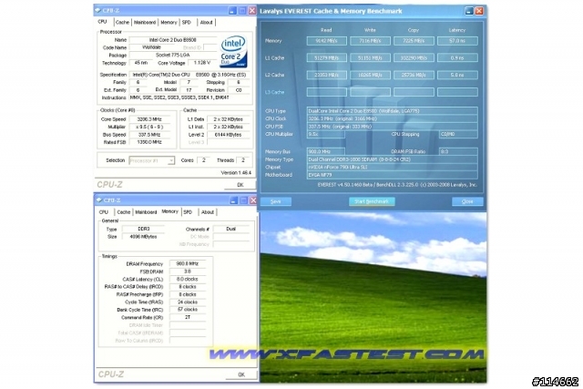Click the L2 Cache Latency result '5.0 ns'

pos(457,75)
